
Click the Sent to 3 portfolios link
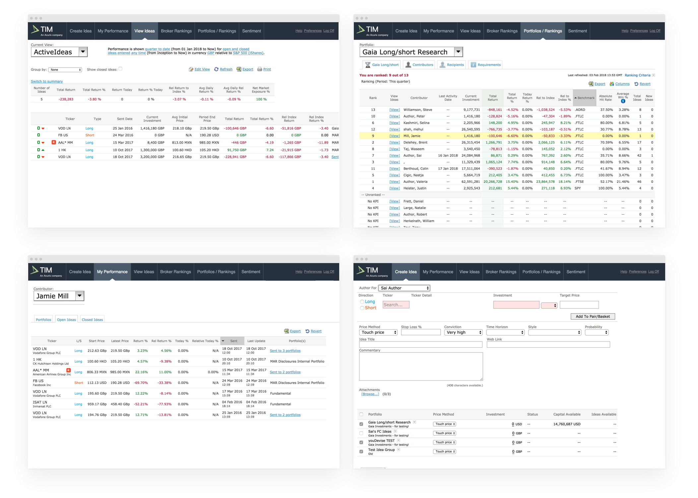[285, 351]
